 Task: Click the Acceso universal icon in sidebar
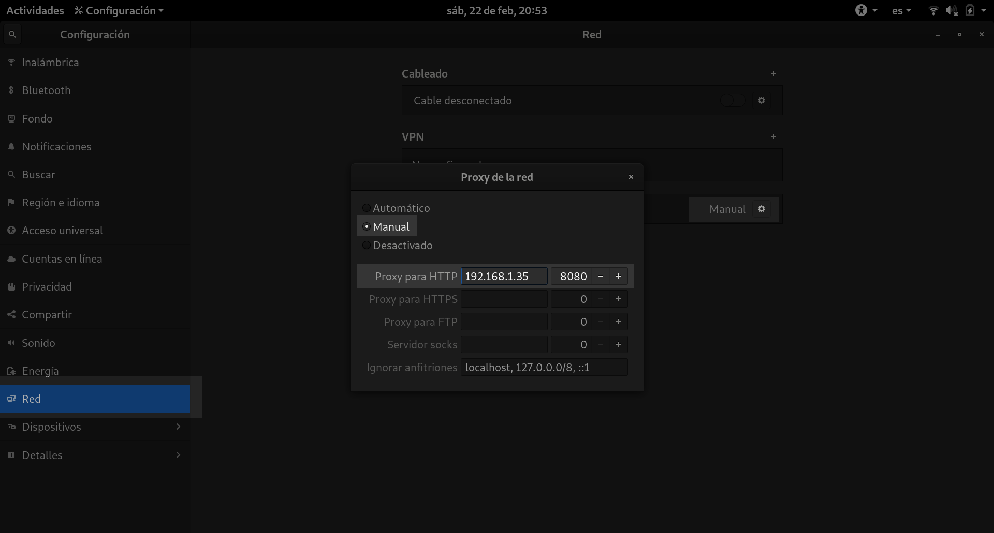click(11, 231)
